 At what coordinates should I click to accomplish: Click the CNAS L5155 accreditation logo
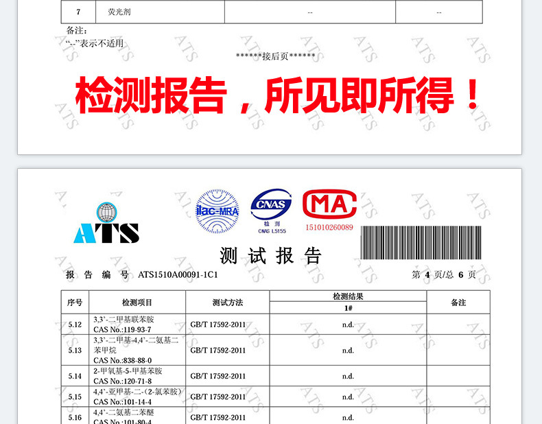272,211
